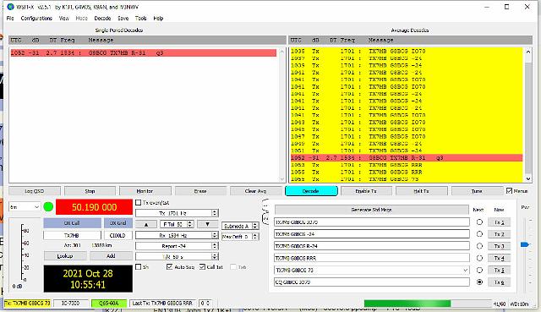The height and width of the screenshot is (312, 541).
Task: Click the Erase button
Action: coord(200,191)
